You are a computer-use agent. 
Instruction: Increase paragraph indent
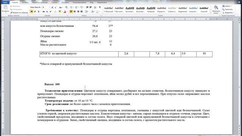(90, 8)
